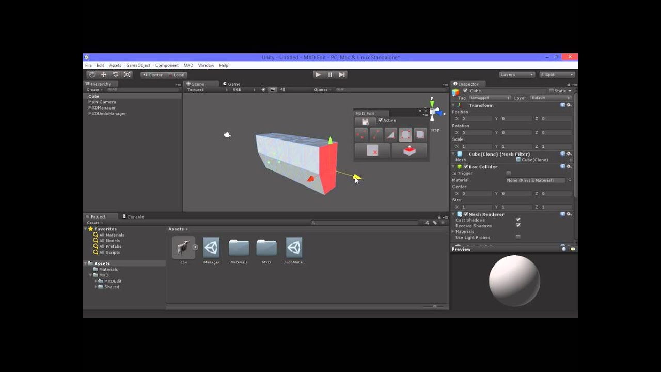Open Box Collider gear settings
The image size is (661, 372).
(569, 167)
